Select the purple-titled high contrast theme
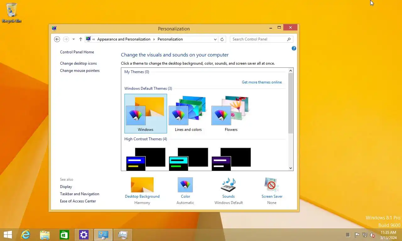The width and height of the screenshot is (402, 241). 231,159
